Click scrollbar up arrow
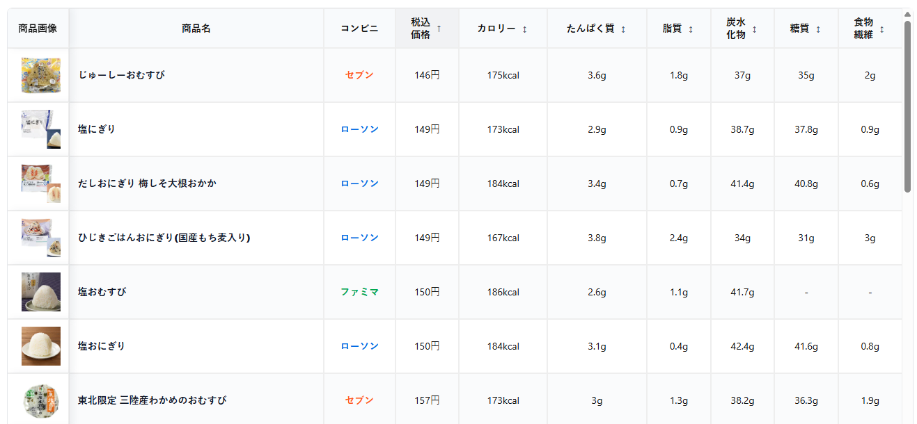 click(x=907, y=14)
